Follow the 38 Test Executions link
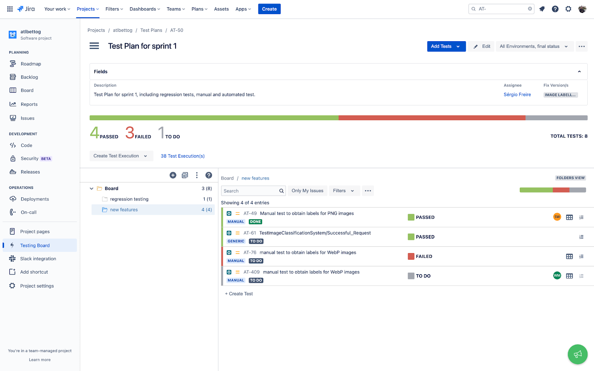This screenshot has width=594, height=371. pyautogui.click(x=182, y=156)
